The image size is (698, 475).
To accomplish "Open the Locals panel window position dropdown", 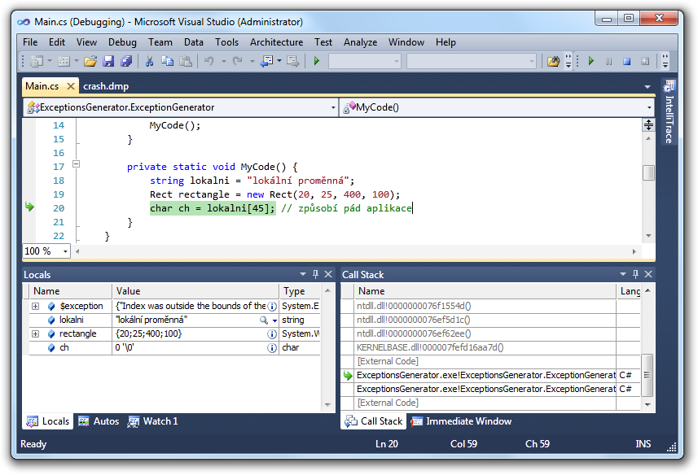I will [303, 274].
